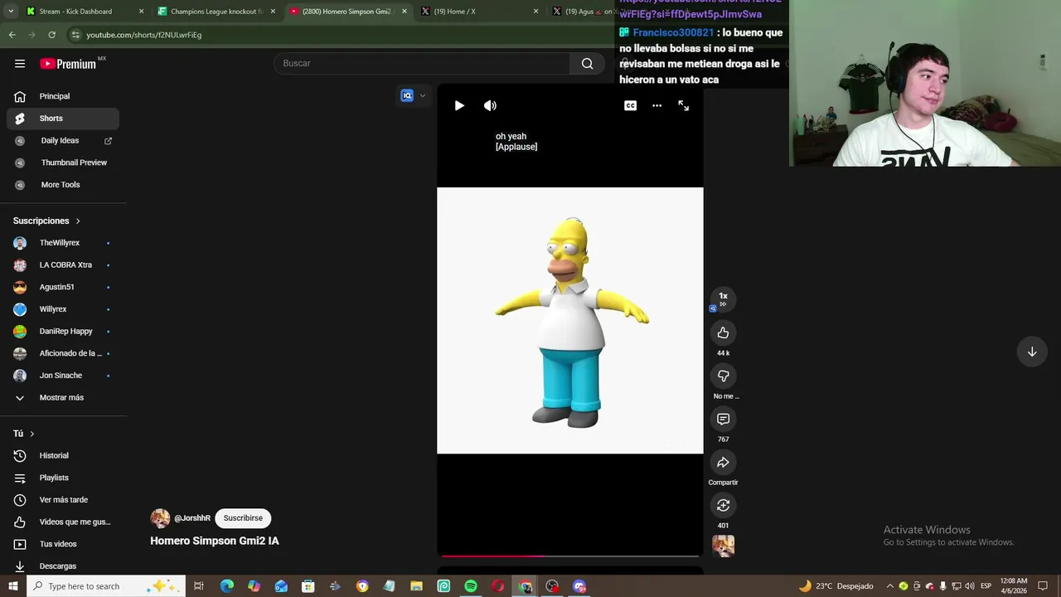The height and width of the screenshot is (597, 1061).
Task: Open the 23°C Despejado weather widget
Action: tap(836, 586)
